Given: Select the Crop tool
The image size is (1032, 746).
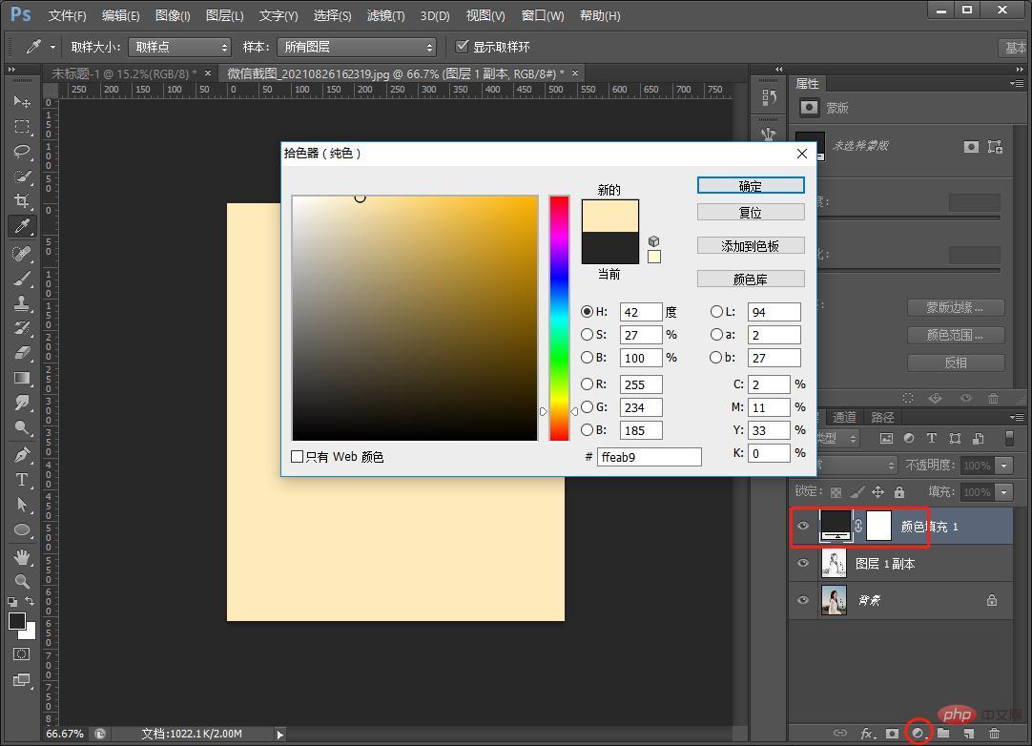Looking at the screenshot, I should 22,201.
